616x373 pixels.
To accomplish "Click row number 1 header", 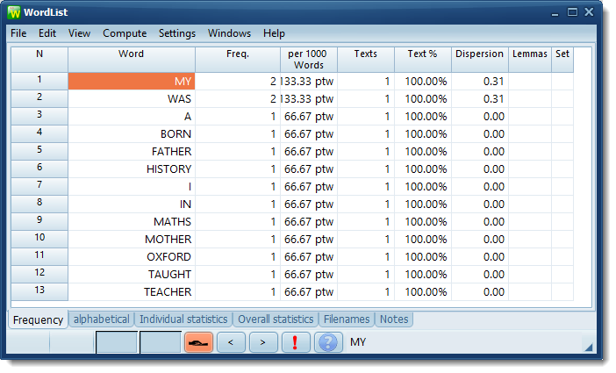I will pyautogui.click(x=39, y=82).
